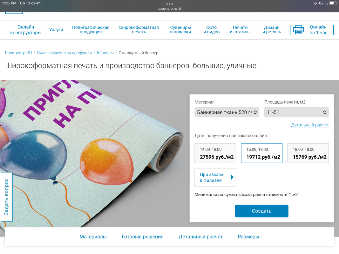Click the printer icon for online ordering
The image size is (339, 254).
click(x=298, y=30)
